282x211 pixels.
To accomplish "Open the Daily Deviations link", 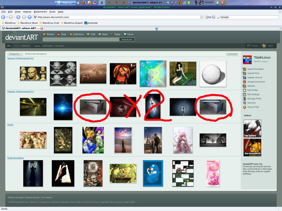I will (15, 158).
